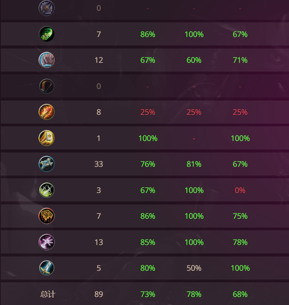Screen dimensions: 289x305
Task: Click the purple glowing hand icon
Action: coord(47,242)
